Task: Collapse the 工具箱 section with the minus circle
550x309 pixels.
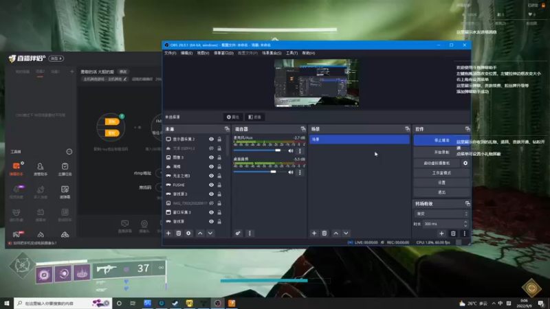Action: [x=69, y=152]
